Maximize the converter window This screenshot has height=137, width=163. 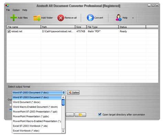(153, 5)
